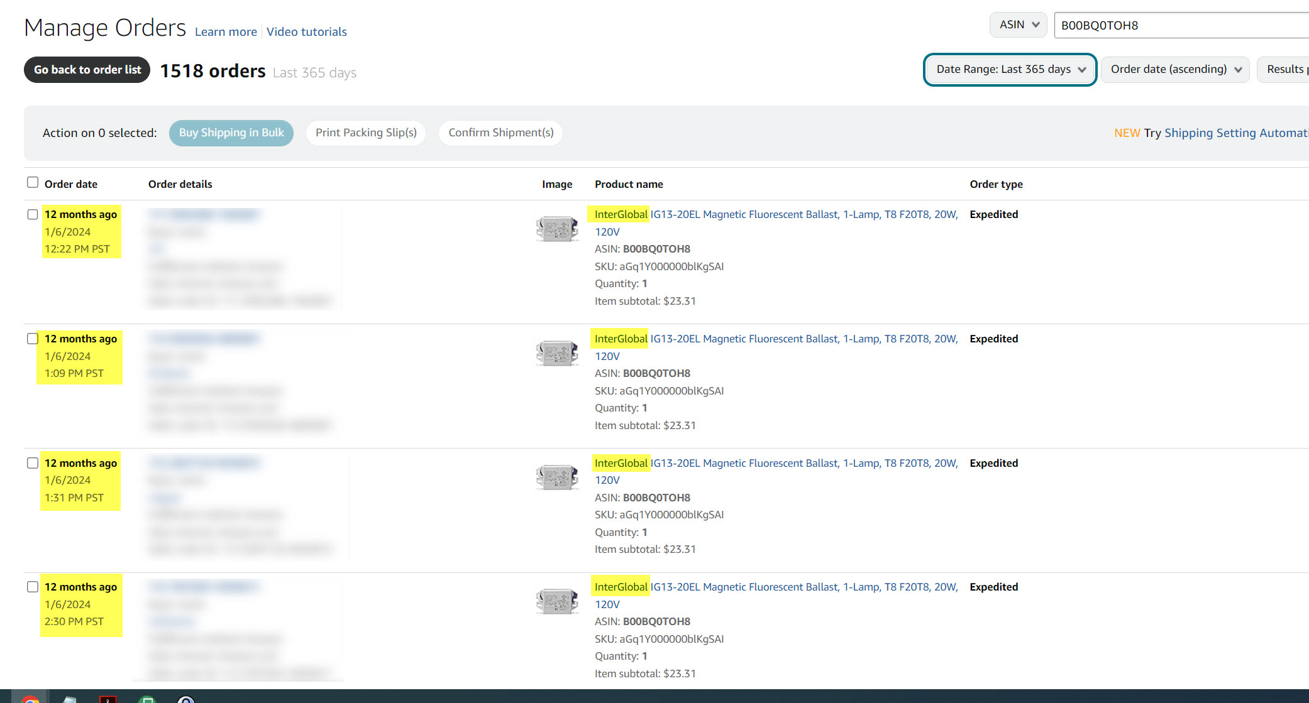This screenshot has width=1309, height=703.
Task: Open the Date Range: Last 365 days dropdown
Action: (x=1010, y=69)
